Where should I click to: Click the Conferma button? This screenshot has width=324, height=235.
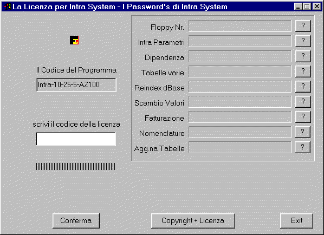(x=76, y=221)
